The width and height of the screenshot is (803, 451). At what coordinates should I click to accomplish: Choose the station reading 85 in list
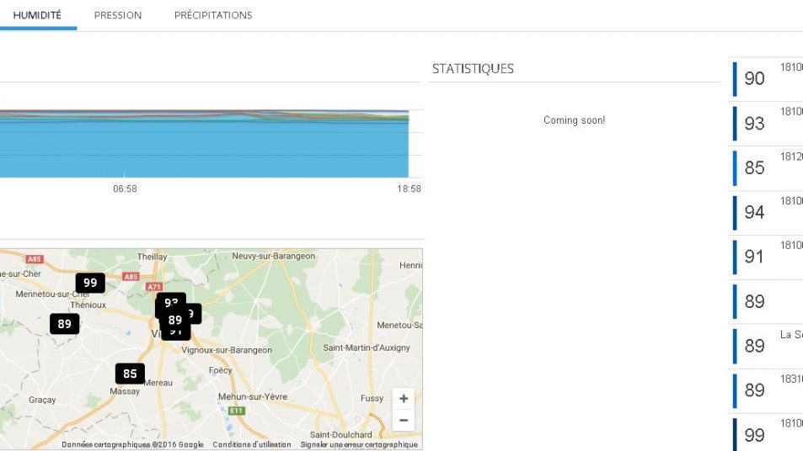[x=754, y=167]
